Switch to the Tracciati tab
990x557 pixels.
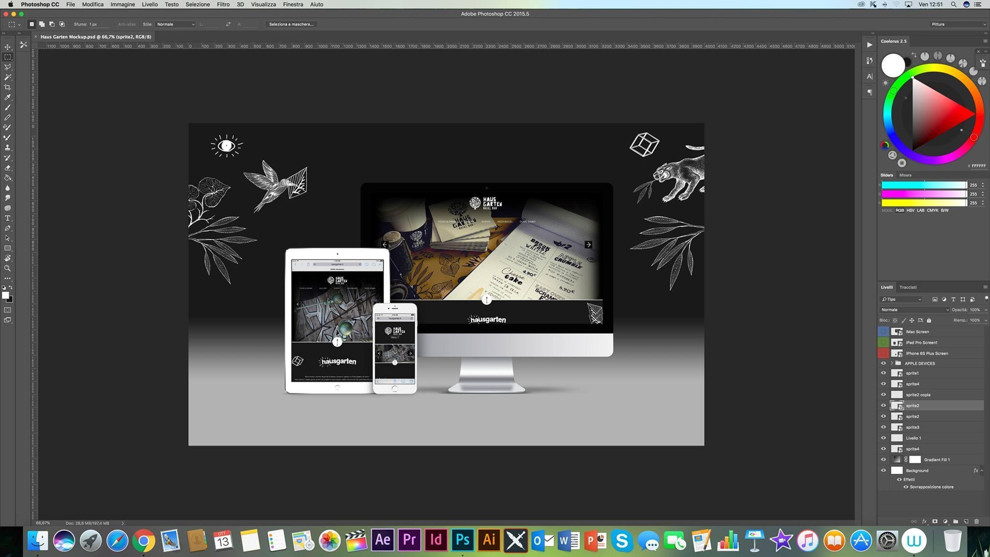pos(908,287)
